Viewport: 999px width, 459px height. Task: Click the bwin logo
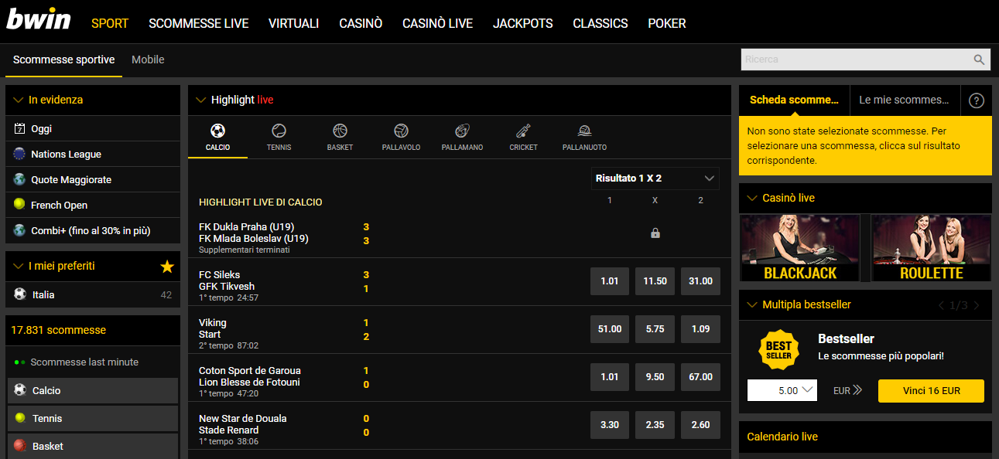pyautogui.click(x=39, y=19)
